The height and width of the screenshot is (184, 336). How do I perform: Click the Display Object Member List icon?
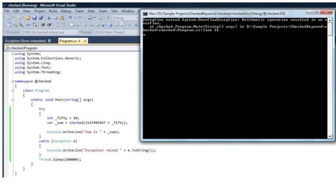(9, 25)
